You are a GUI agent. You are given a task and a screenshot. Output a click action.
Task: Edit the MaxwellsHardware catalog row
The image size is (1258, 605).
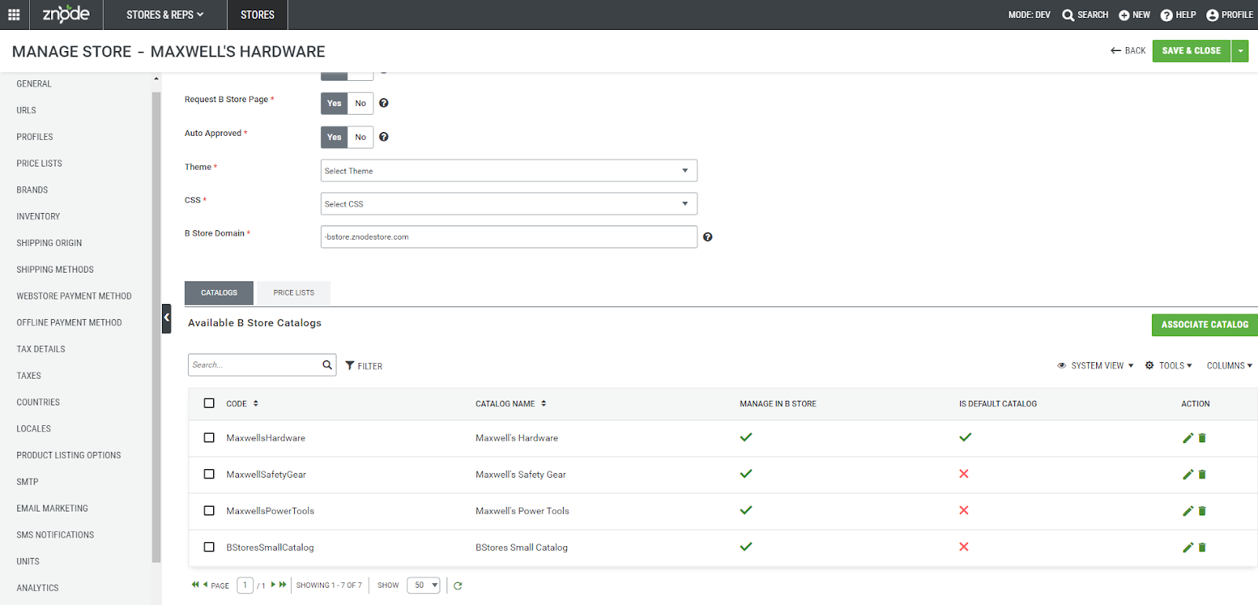[1188, 438]
